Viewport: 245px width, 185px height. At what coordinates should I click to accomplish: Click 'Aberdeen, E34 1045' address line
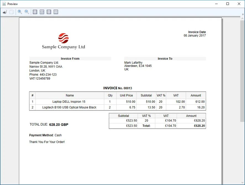pyautogui.click(x=138, y=66)
